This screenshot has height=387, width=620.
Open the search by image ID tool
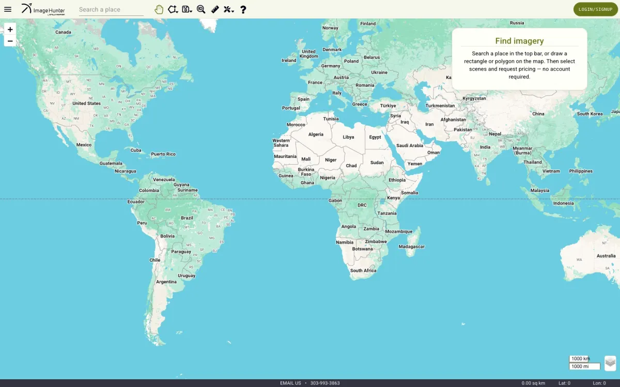201,9
